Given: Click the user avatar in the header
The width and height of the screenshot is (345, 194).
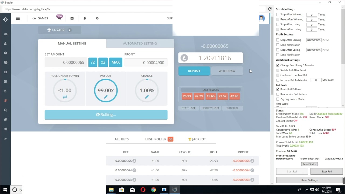Looking at the screenshot, I should (261, 18).
